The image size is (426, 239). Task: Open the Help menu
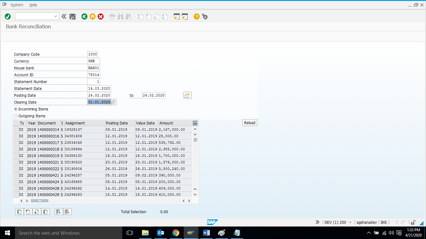[33, 5]
